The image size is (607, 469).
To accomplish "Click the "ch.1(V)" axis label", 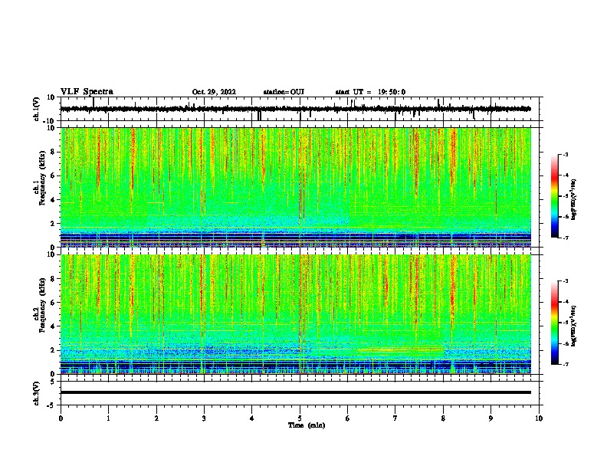I will [36, 109].
